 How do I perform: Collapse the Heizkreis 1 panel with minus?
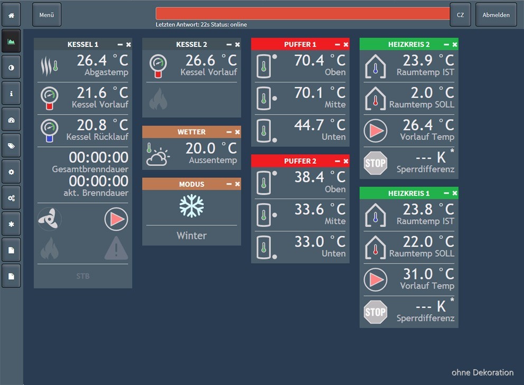pyautogui.click(x=446, y=193)
